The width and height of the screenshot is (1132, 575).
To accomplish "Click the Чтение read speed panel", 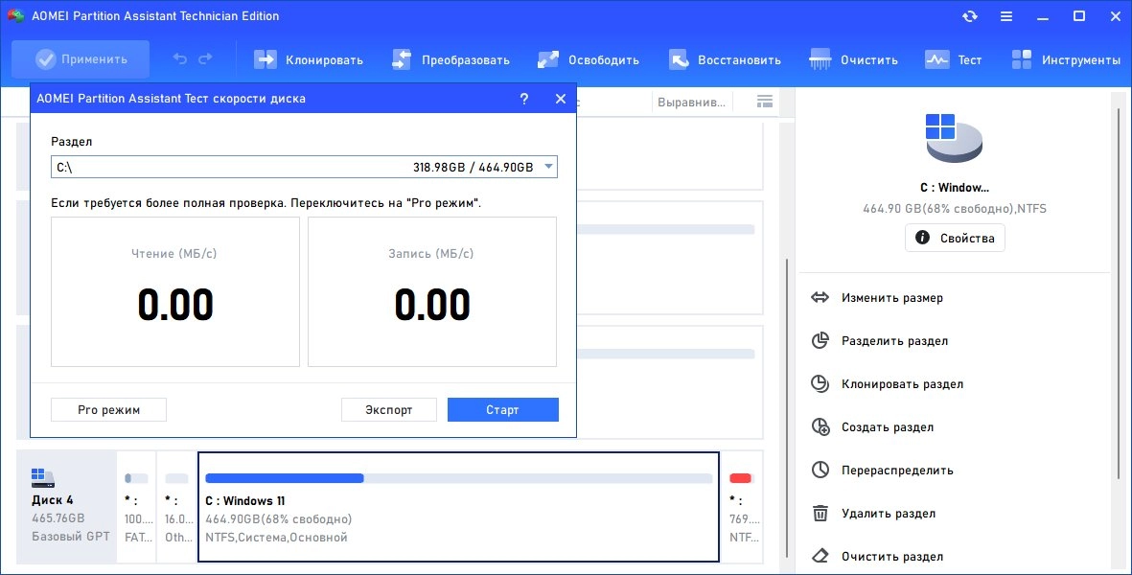I will tap(175, 292).
